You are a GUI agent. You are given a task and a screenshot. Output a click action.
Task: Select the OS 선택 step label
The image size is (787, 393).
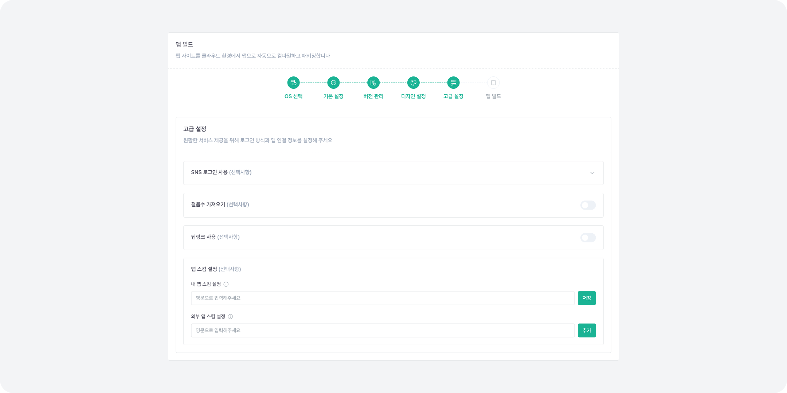293,96
